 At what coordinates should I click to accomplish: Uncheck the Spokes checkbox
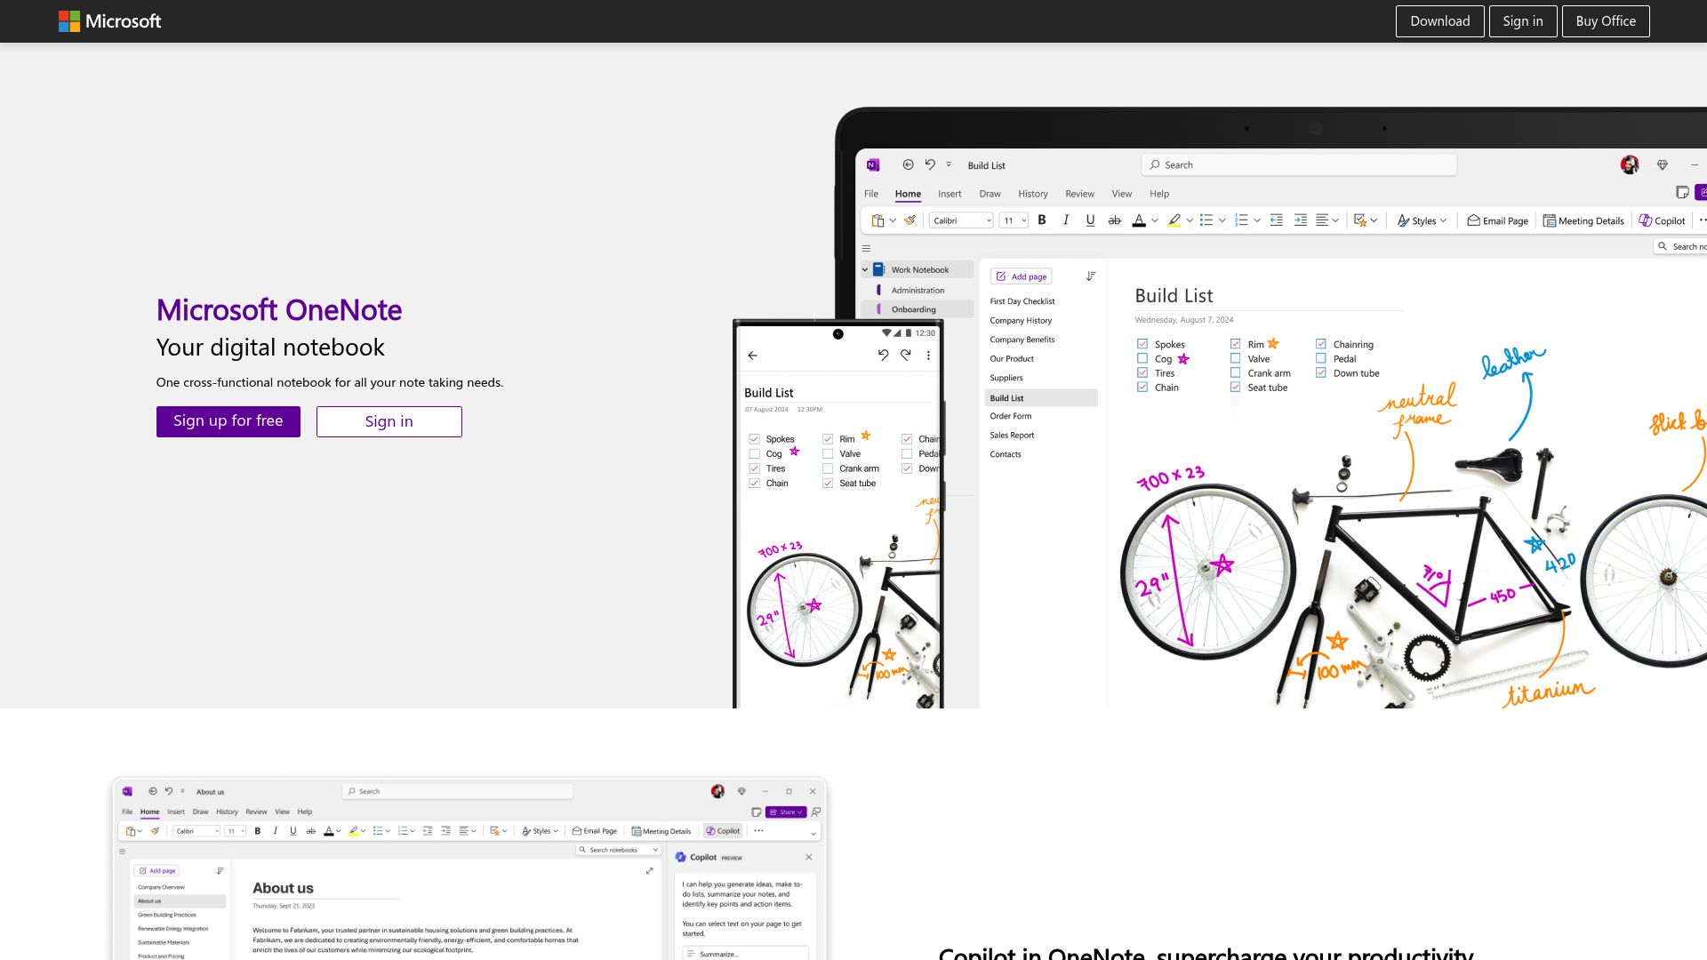tap(1142, 343)
